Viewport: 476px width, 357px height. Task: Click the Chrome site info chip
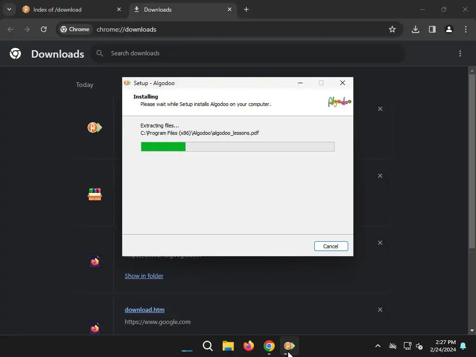click(x=75, y=29)
